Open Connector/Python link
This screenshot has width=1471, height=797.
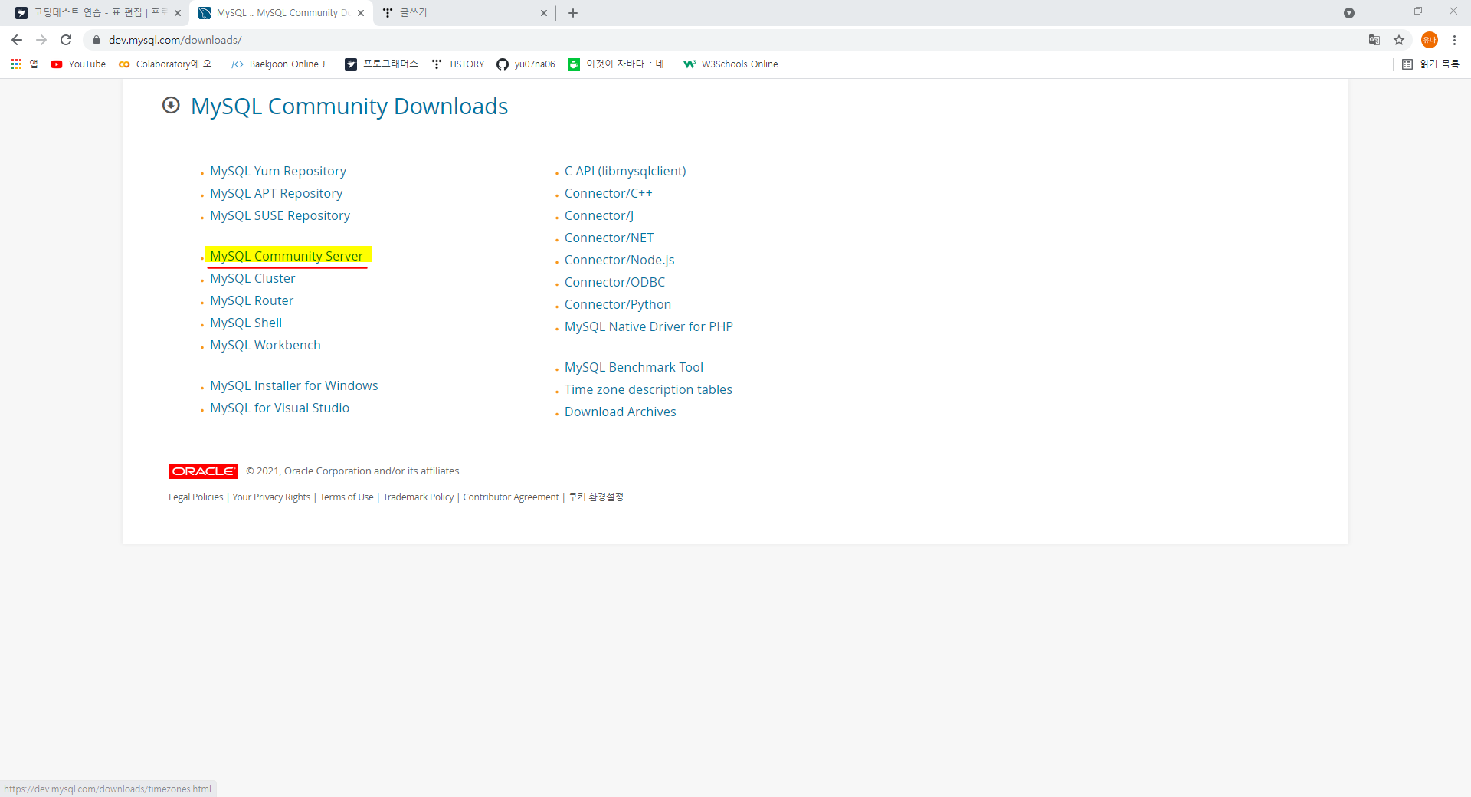618,304
